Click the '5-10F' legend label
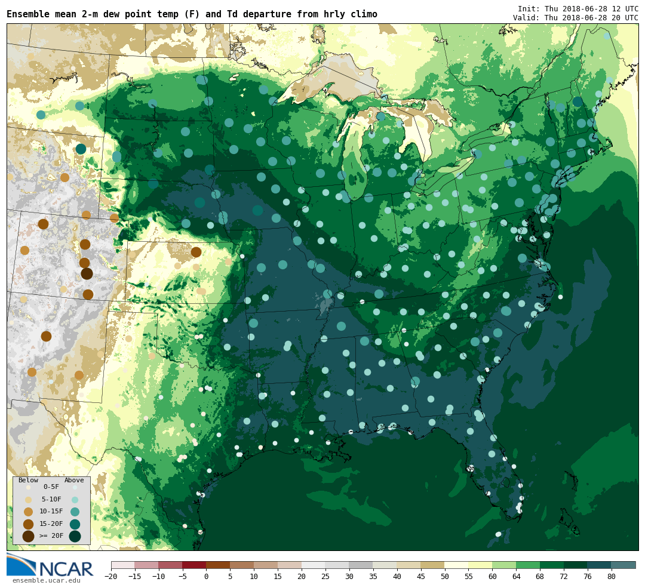 click(x=51, y=499)
